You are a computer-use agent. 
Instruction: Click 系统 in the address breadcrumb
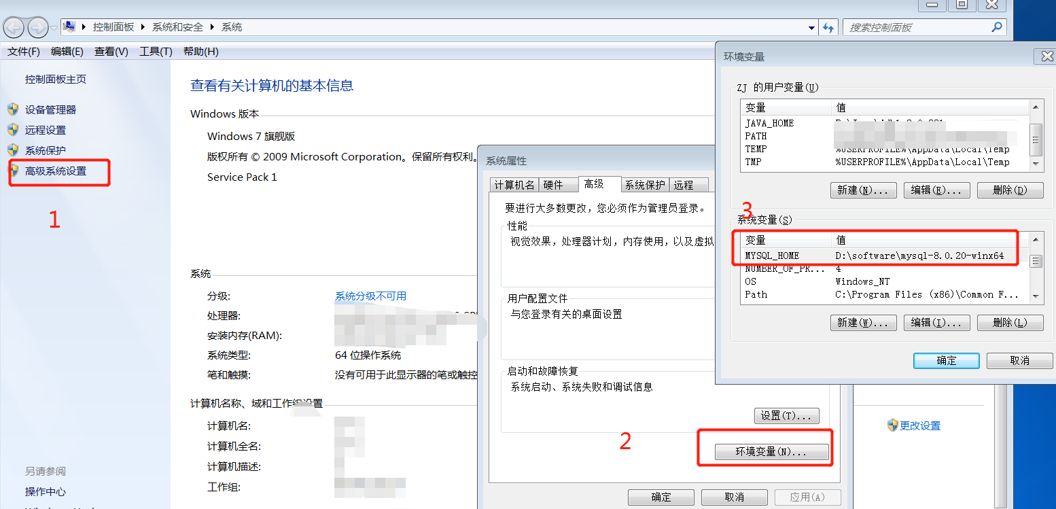(x=232, y=27)
